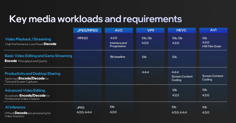
Task: Click the "8b baseline" cell
Action: tap(117, 57)
